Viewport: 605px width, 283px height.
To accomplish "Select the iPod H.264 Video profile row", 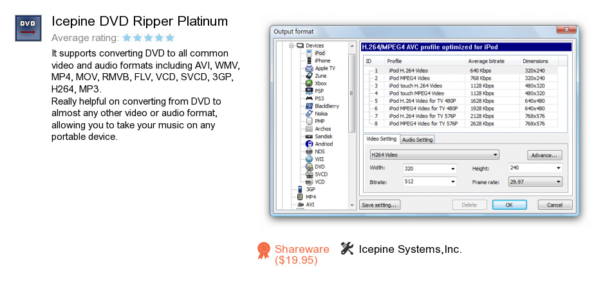I will pos(461,71).
